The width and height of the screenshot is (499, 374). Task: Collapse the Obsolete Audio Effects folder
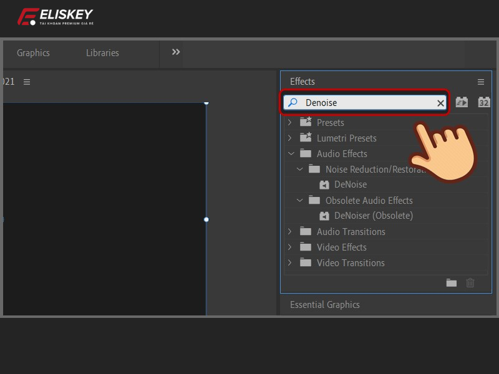click(x=299, y=201)
